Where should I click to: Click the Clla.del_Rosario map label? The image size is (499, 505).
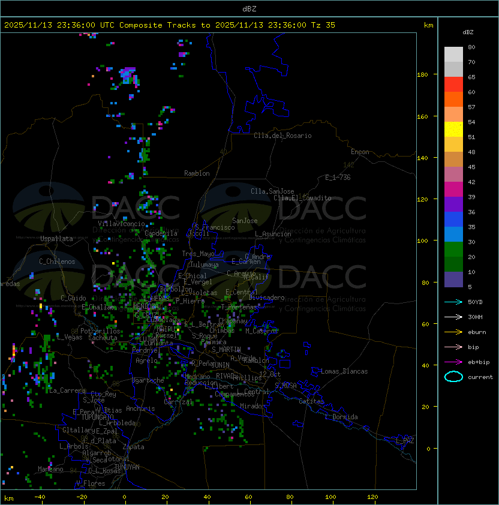[x=282, y=136]
